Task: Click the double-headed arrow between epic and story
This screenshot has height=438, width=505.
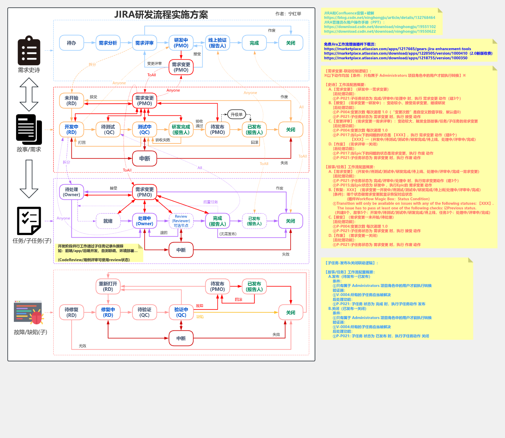Action: click(x=29, y=95)
